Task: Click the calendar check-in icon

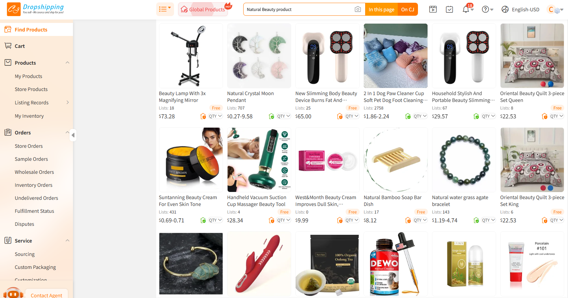Action: pyautogui.click(x=449, y=9)
